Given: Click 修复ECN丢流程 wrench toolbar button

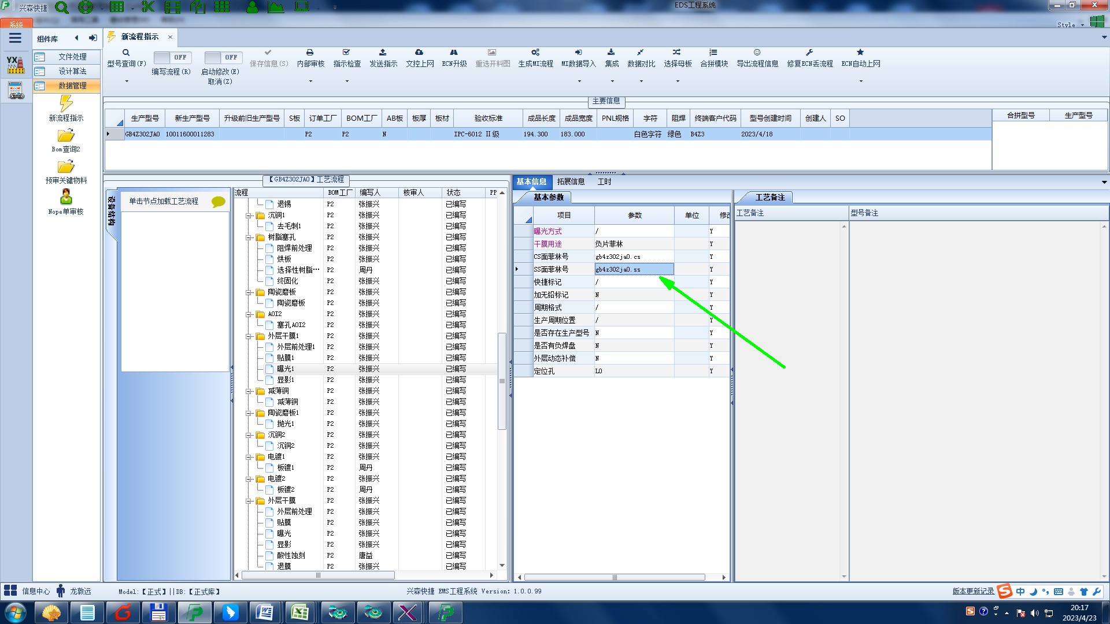Looking at the screenshot, I should click(810, 58).
